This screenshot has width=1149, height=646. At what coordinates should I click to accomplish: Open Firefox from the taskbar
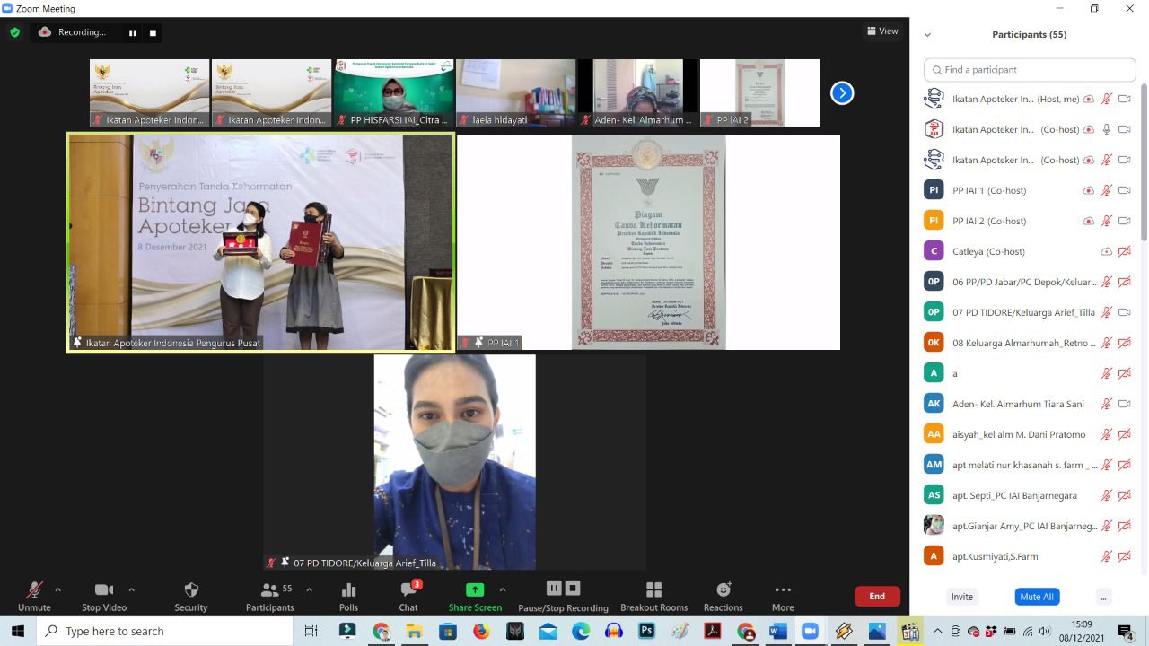click(x=480, y=632)
